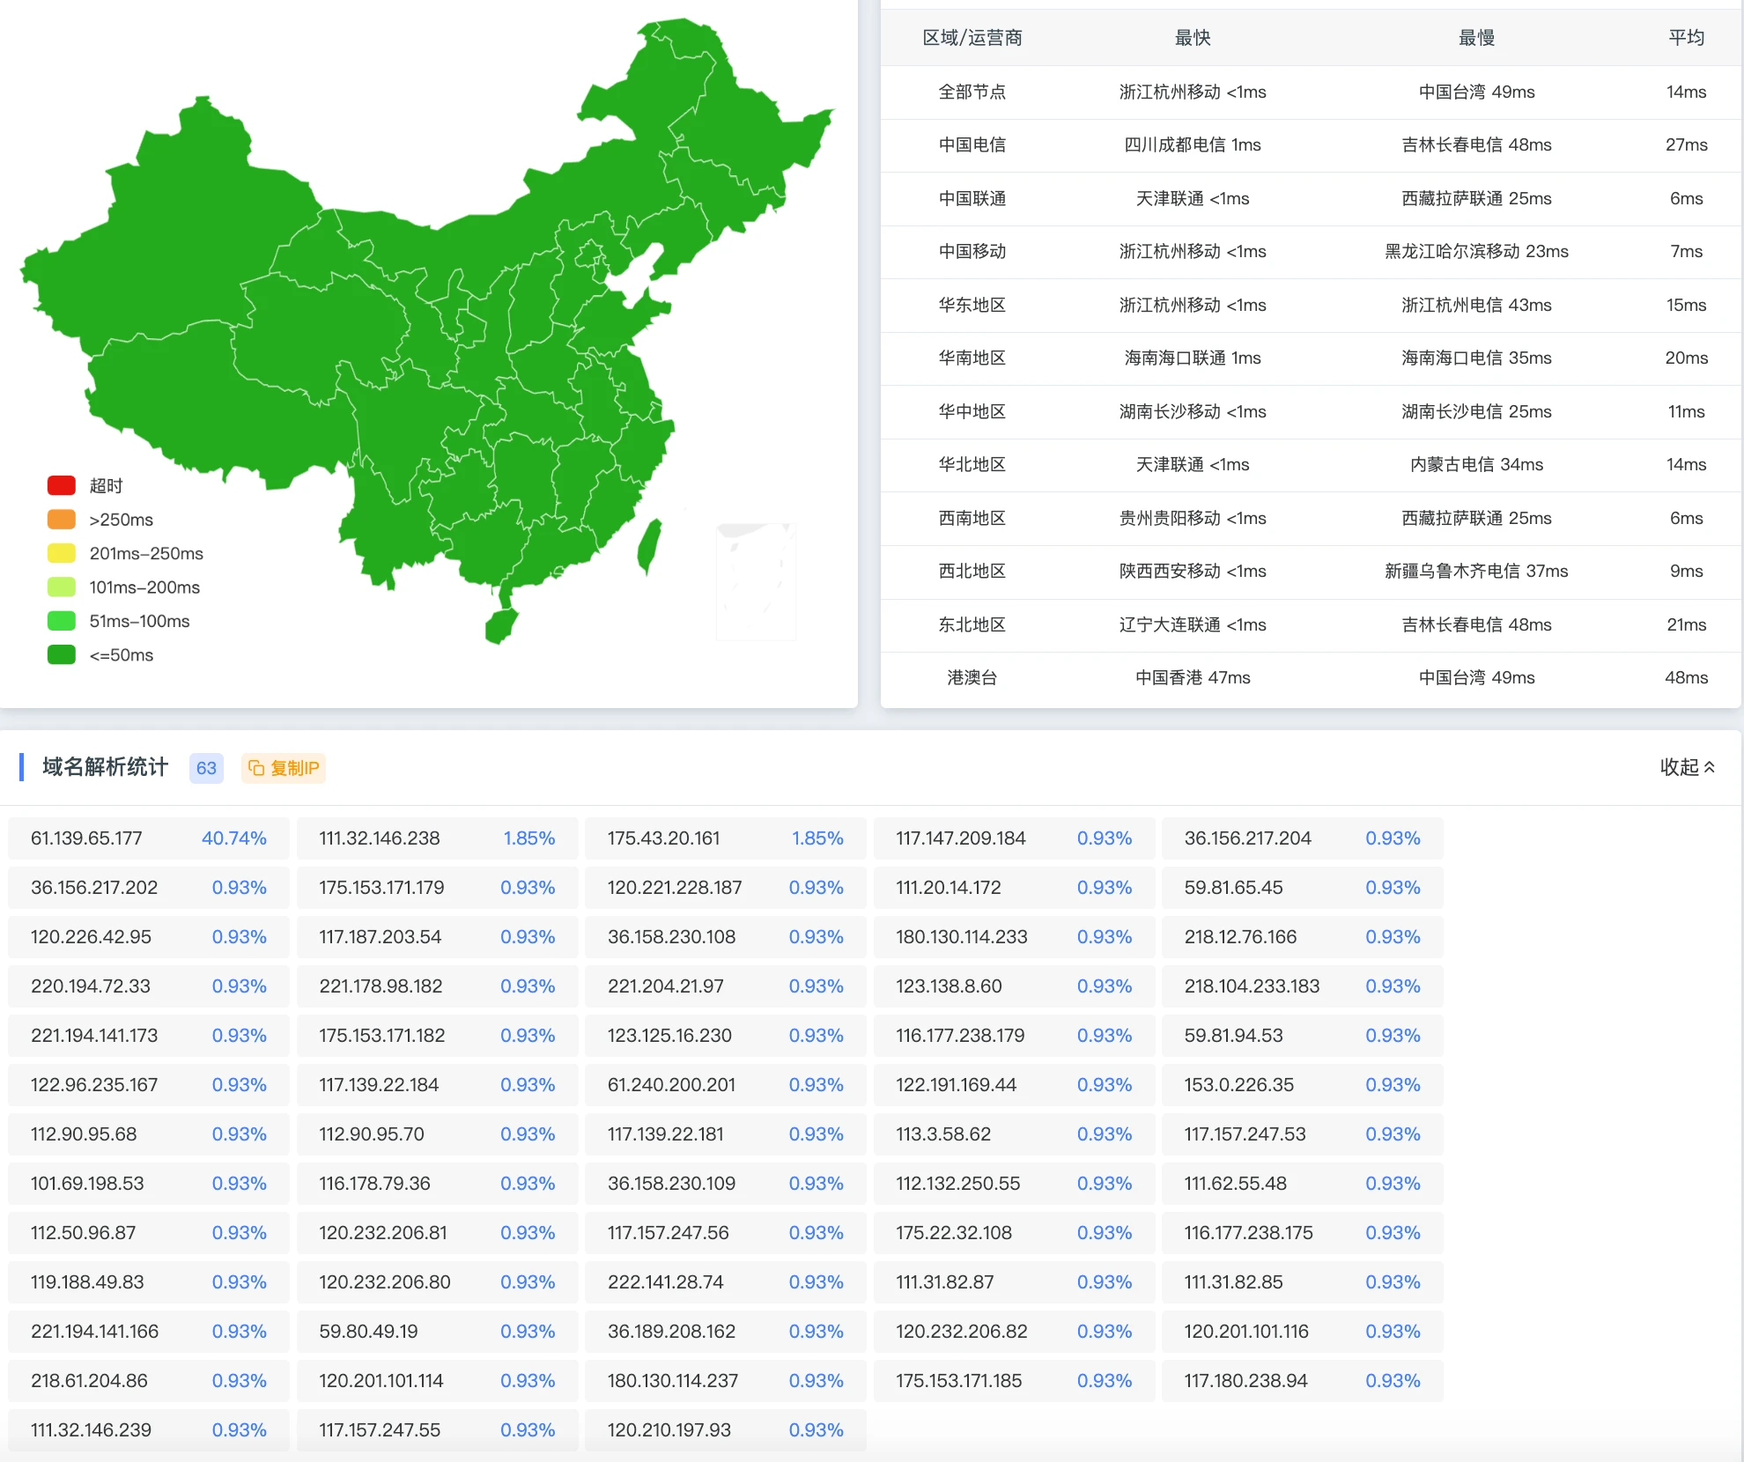Click Taiwan island on the map
This screenshot has height=1462, width=1744.
[649, 546]
